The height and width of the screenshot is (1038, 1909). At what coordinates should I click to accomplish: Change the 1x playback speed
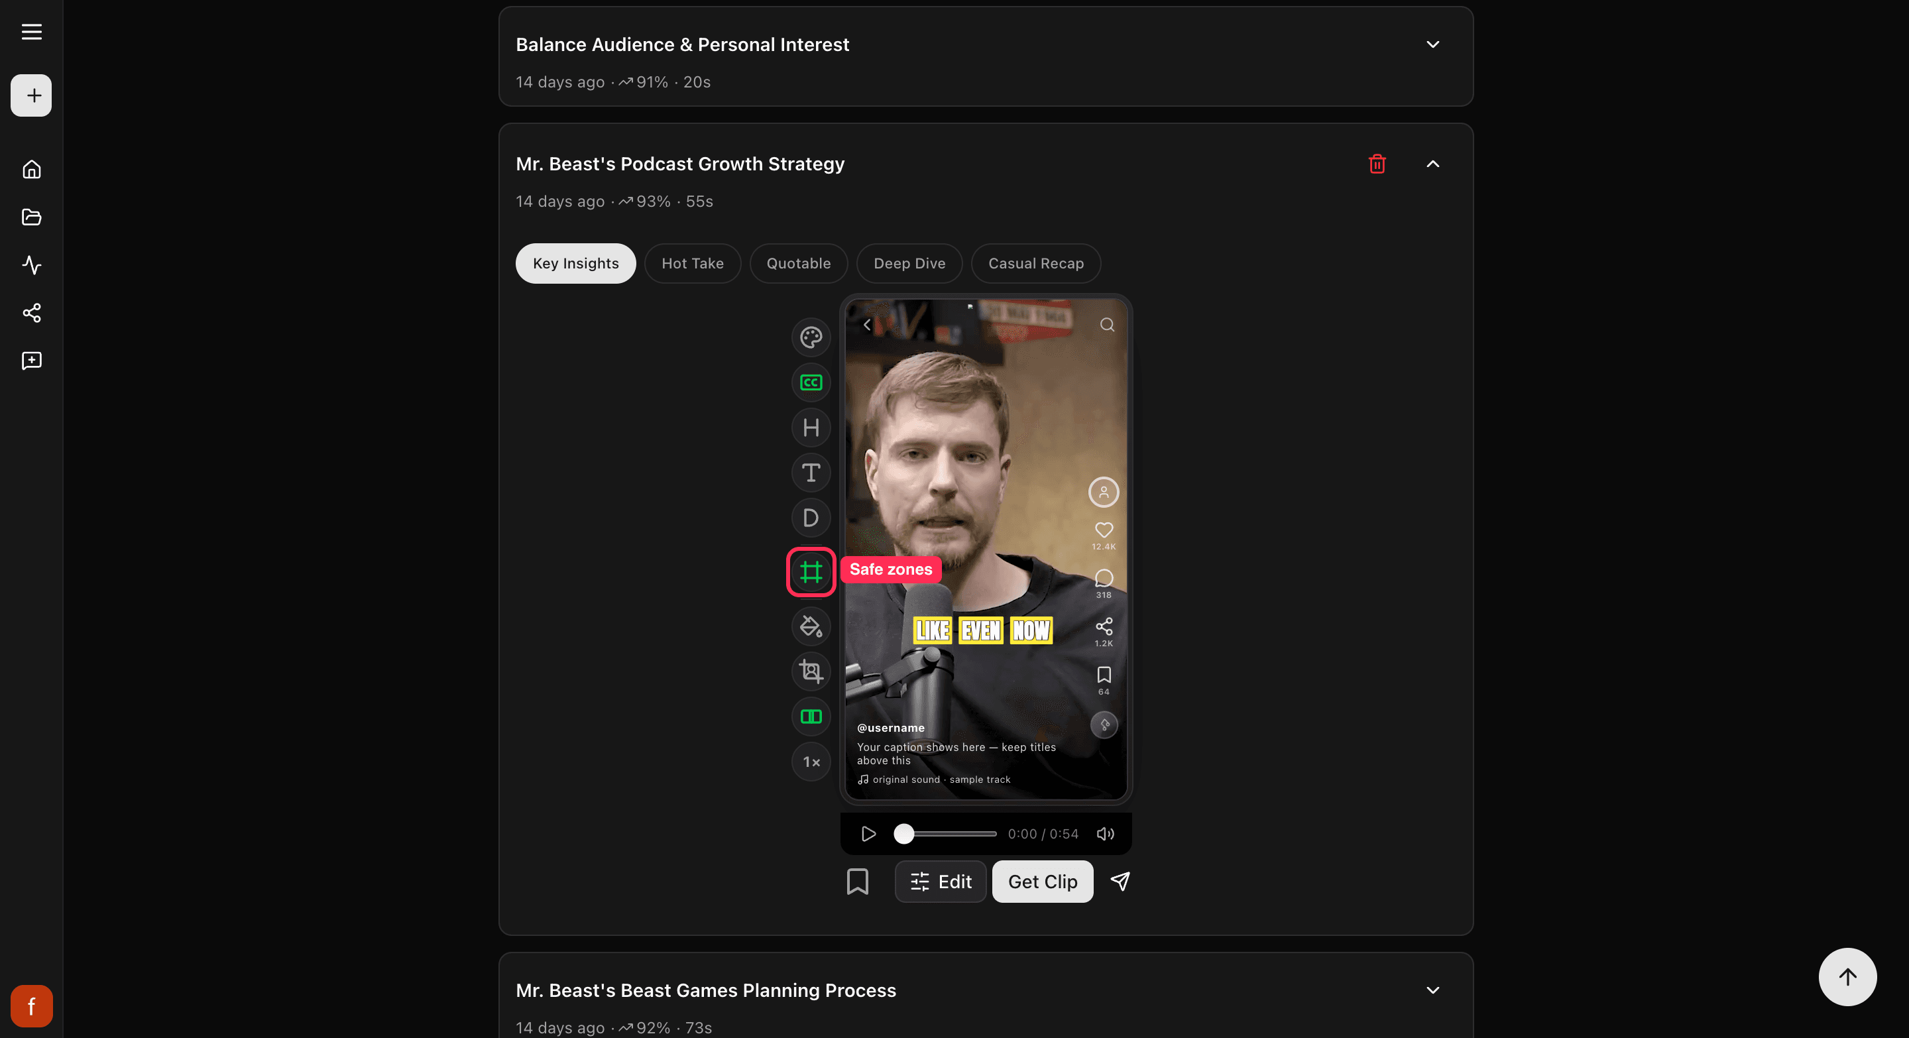[811, 762]
